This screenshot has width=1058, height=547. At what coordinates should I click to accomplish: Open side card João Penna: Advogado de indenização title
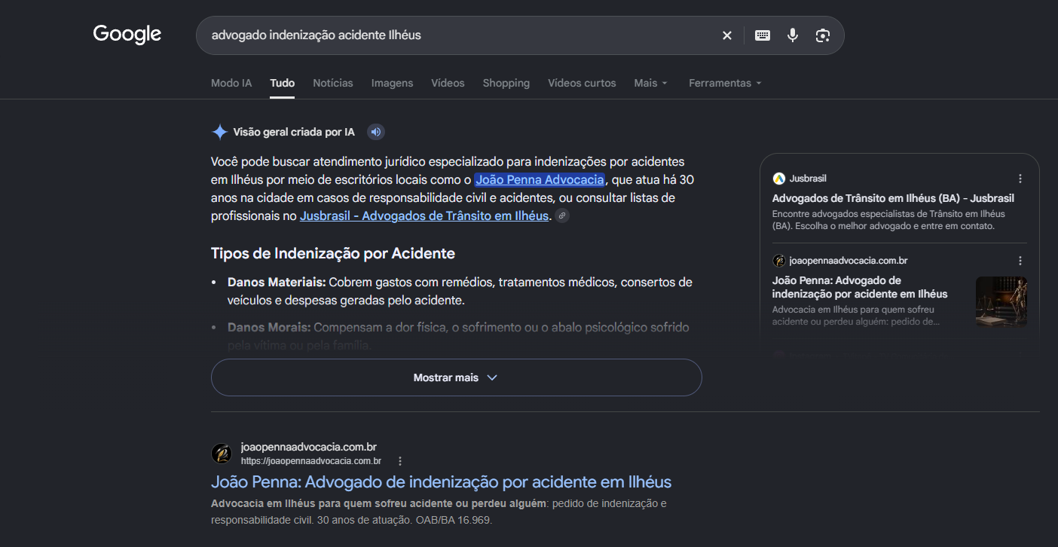(x=860, y=287)
